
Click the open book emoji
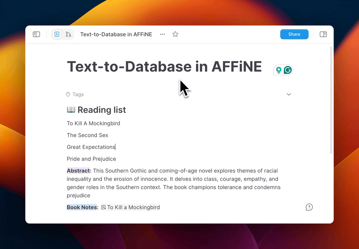pos(71,109)
